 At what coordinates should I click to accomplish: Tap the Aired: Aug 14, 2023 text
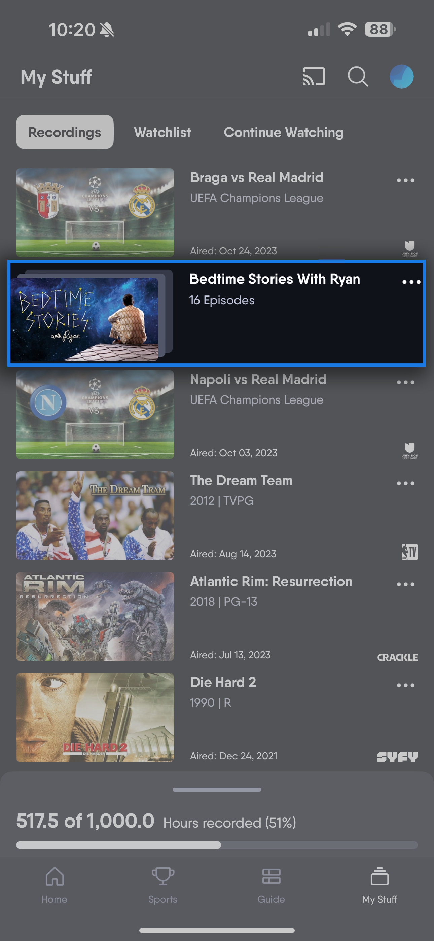(x=233, y=554)
